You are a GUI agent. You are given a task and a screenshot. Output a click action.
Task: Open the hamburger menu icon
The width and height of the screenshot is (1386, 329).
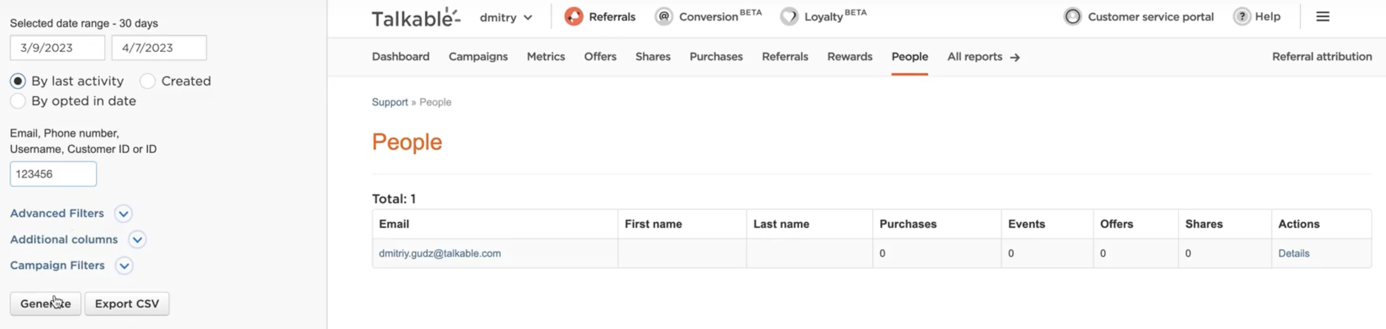1322,17
